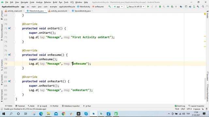Switch to the activity_main.xml tab
The width and height of the screenshot is (209, 117).
click(14, 11)
